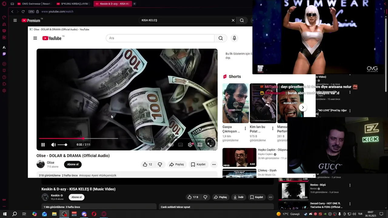Click the #nicopaz hashtag link
This screenshot has width=388, height=218.
(x=85, y=175)
